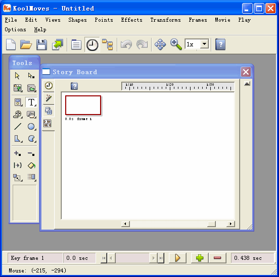Click the green plus add frame button
The height and width of the screenshot is (277, 279).
tap(200, 258)
